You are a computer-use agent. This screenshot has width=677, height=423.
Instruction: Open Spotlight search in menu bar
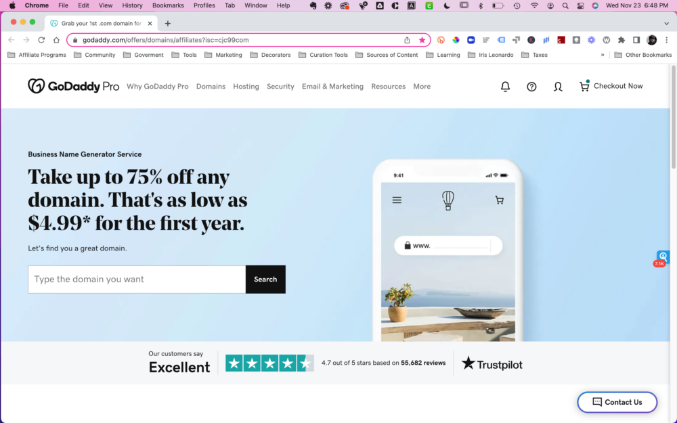point(565,5)
